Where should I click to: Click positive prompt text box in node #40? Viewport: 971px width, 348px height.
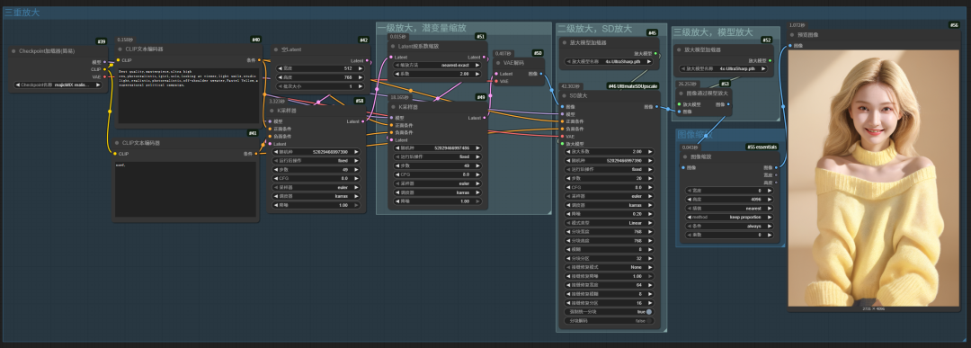pyautogui.click(x=188, y=94)
